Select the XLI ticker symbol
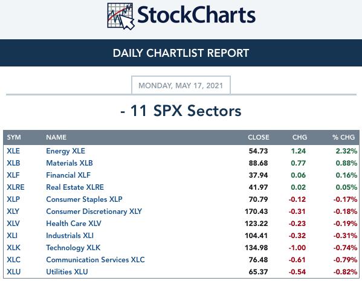The image size is (362, 281). point(12,236)
